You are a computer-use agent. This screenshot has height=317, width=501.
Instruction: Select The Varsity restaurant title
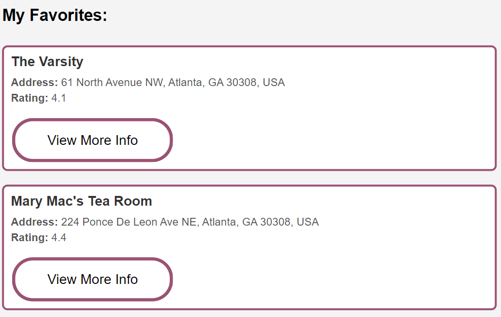(47, 62)
